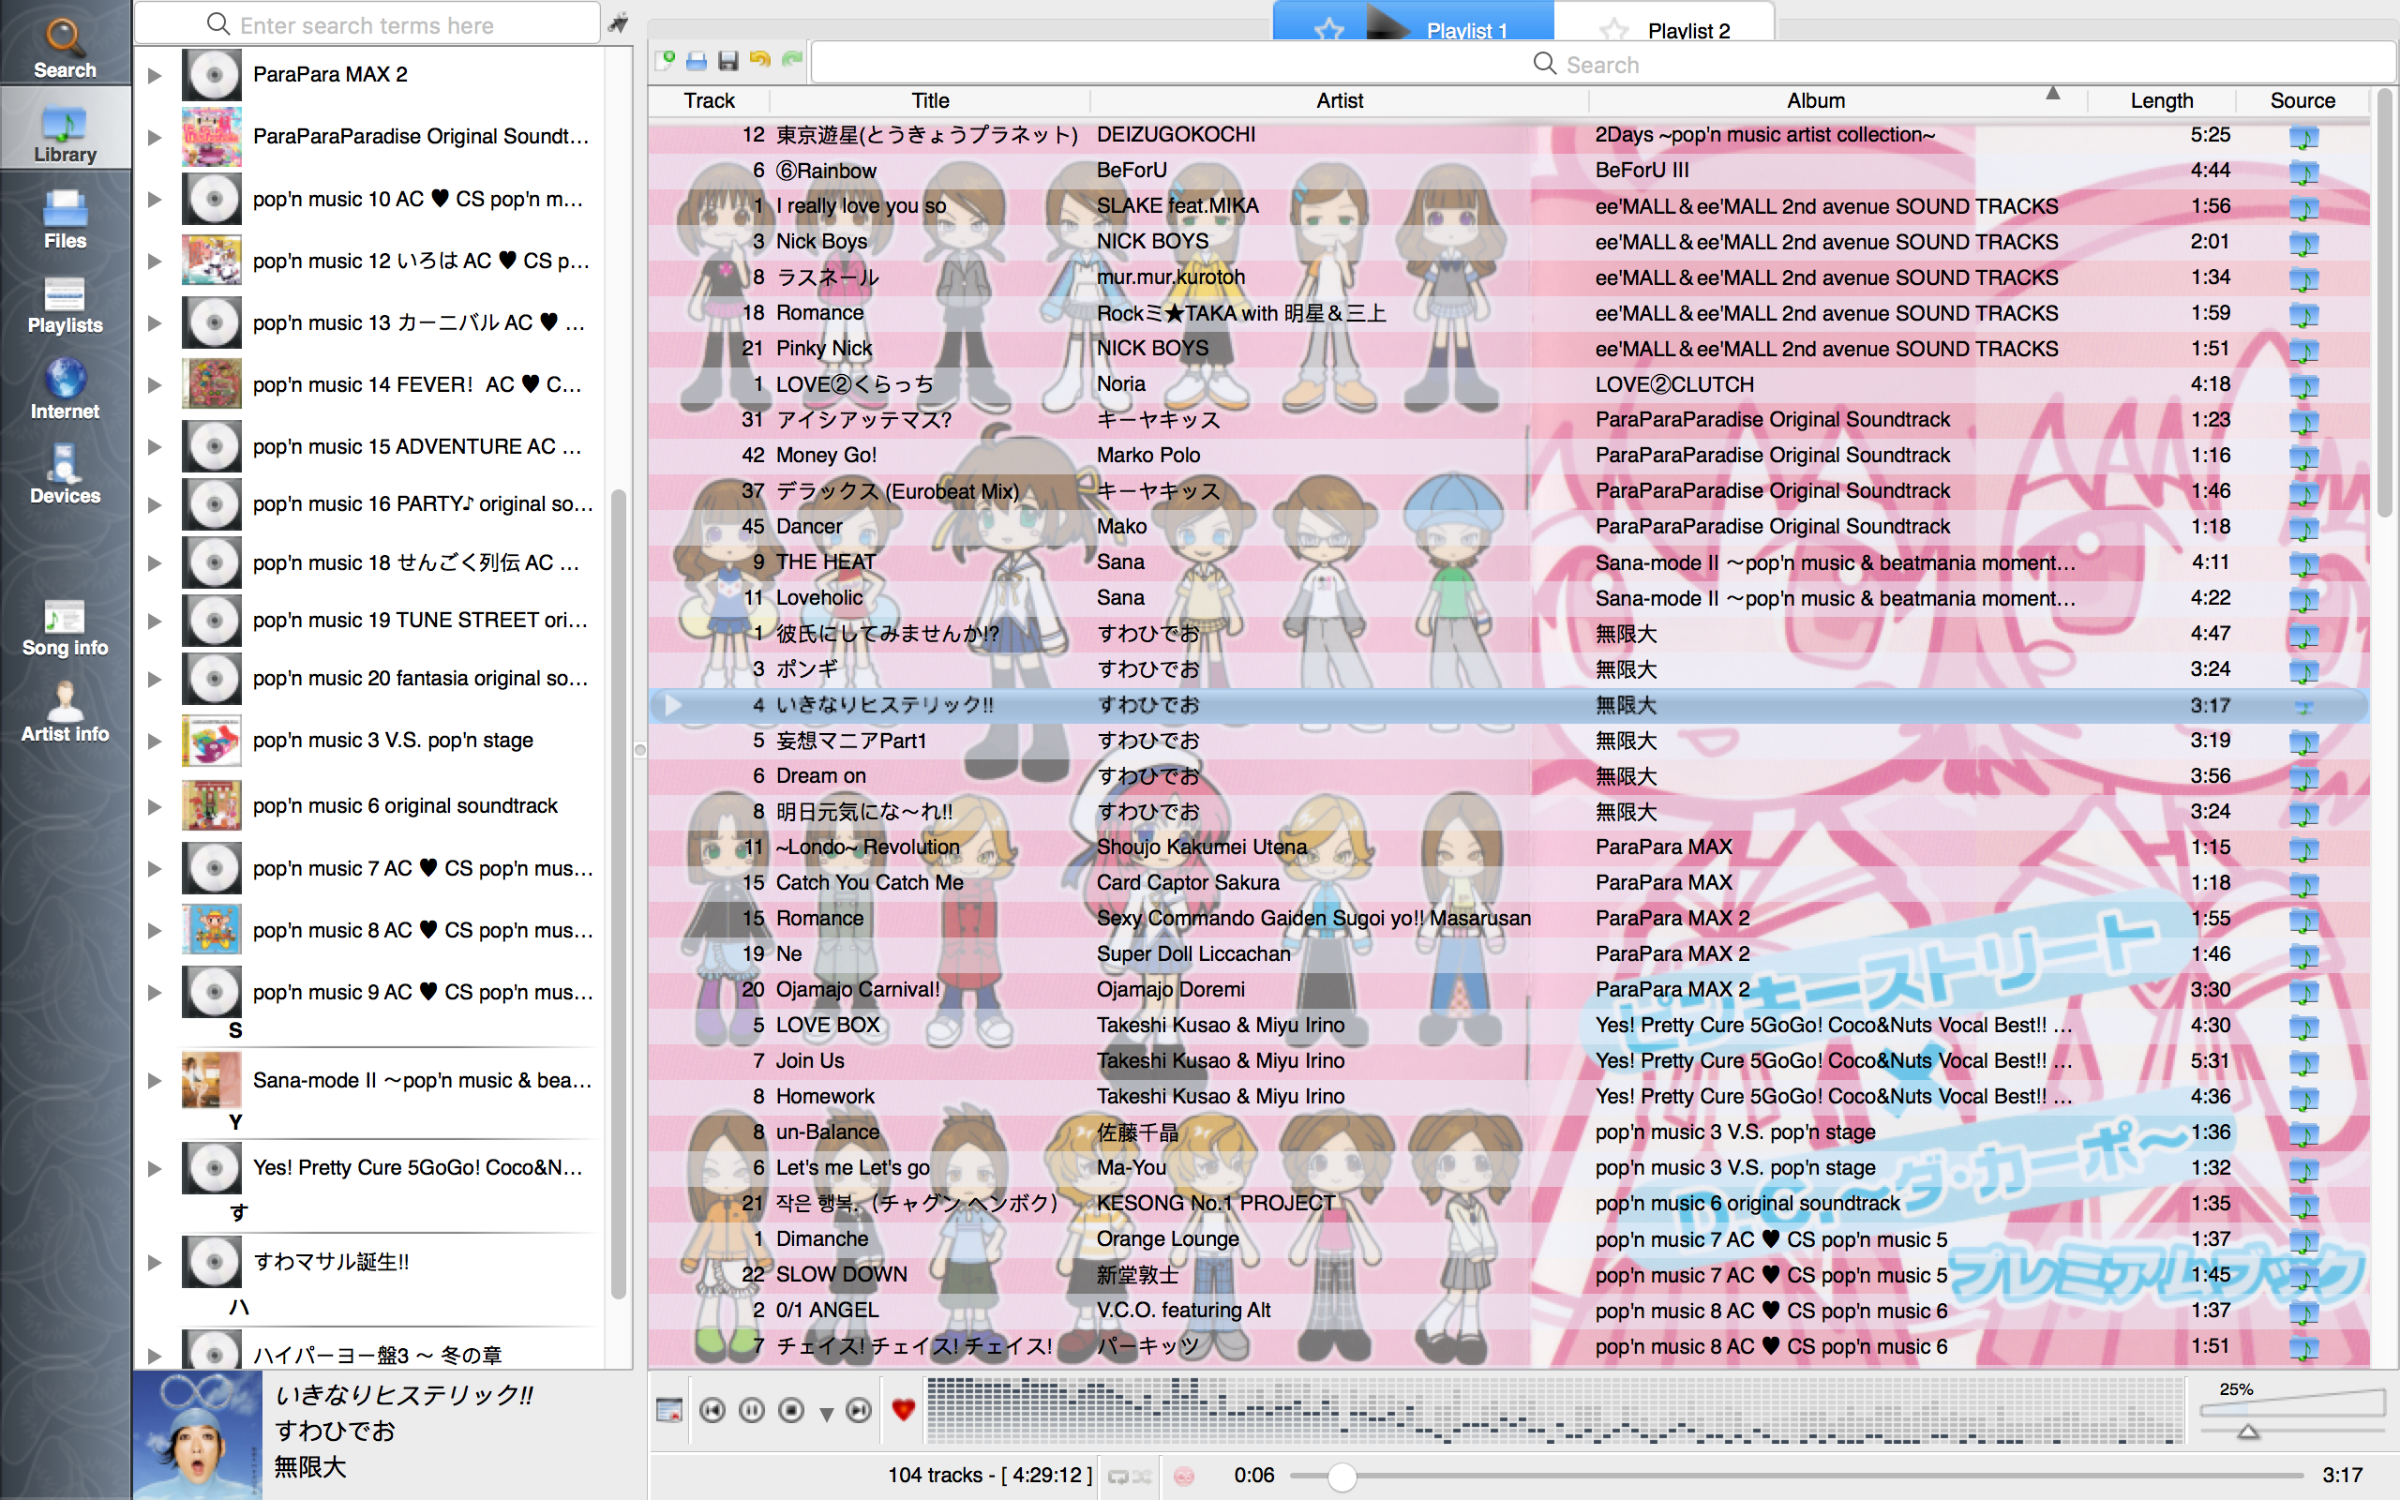2400x1500 pixels.
Task: Pause the current track
Action: coord(752,1410)
